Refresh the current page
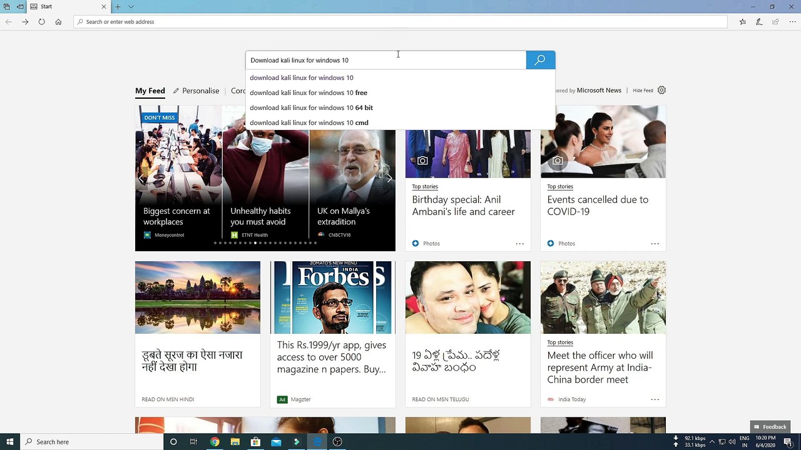 coord(41,22)
